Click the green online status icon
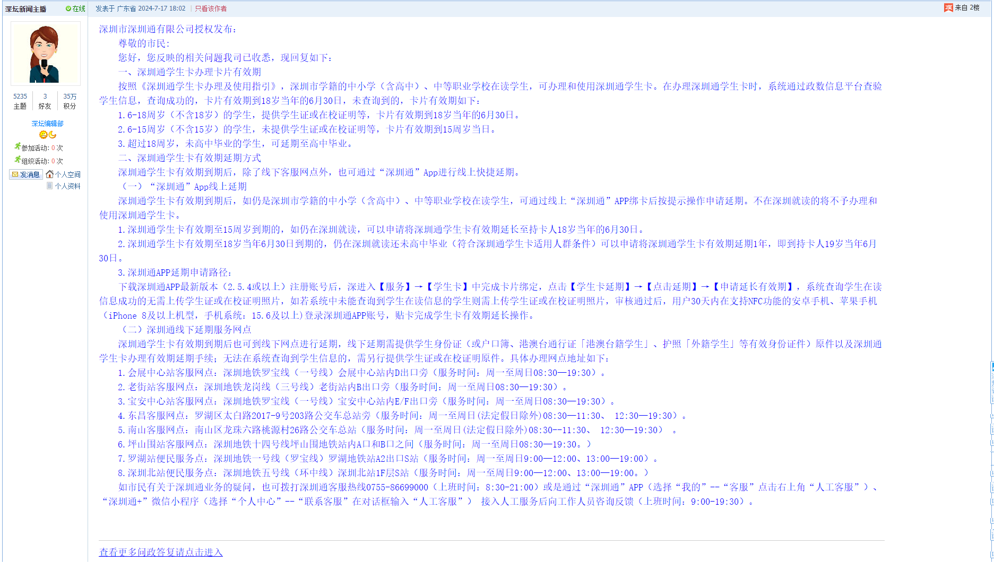The height and width of the screenshot is (562, 994). [68, 8]
